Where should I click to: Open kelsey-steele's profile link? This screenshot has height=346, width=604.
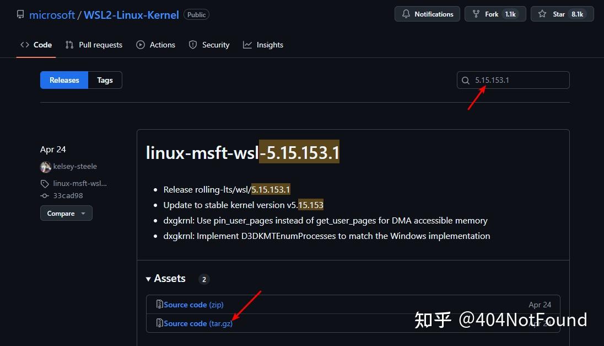pyautogui.click(x=75, y=166)
